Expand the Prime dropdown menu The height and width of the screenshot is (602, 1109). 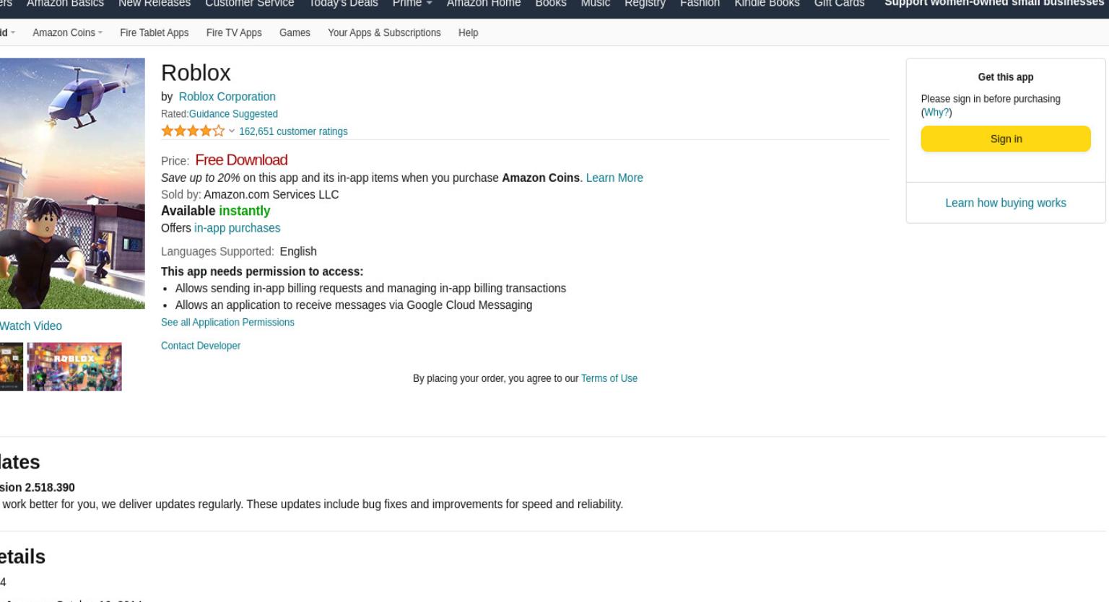click(x=412, y=4)
